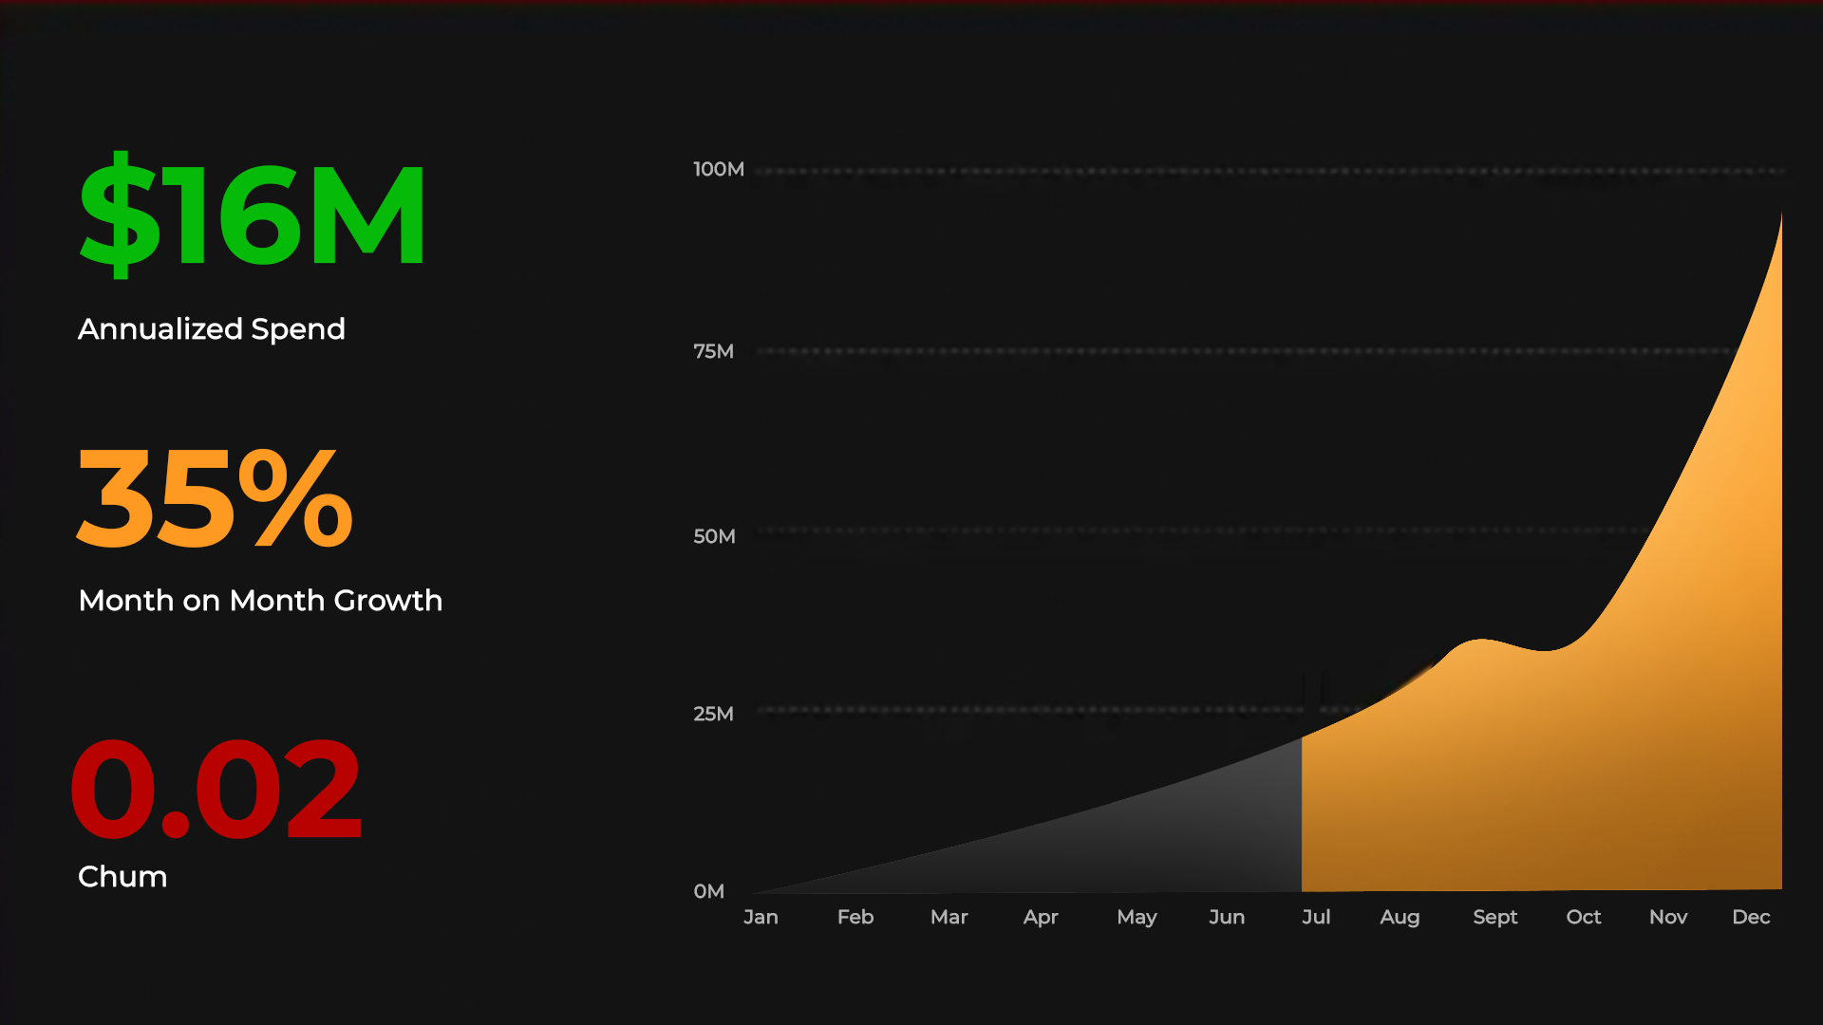Select the Apr month label
The image size is (1823, 1025).
click(1041, 918)
